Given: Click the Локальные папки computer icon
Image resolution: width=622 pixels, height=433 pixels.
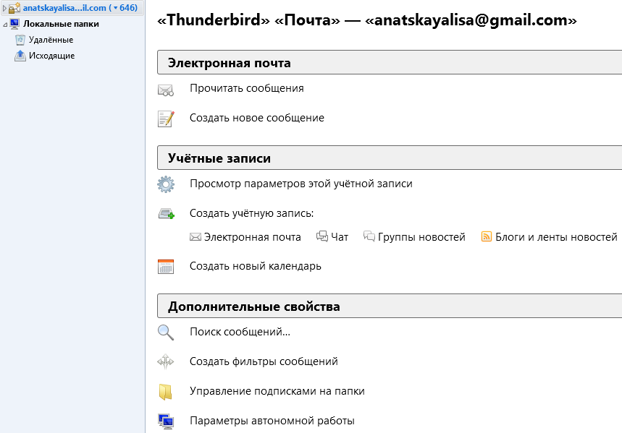Looking at the screenshot, I should click(14, 24).
